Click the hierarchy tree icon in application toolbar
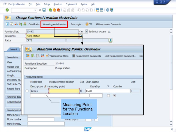176x132 pixels. [x=25, y=24]
